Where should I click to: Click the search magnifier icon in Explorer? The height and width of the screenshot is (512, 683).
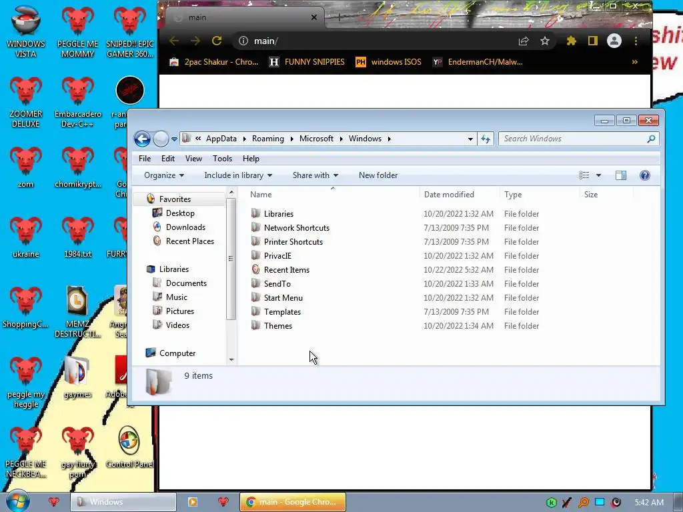click(651, 139)
